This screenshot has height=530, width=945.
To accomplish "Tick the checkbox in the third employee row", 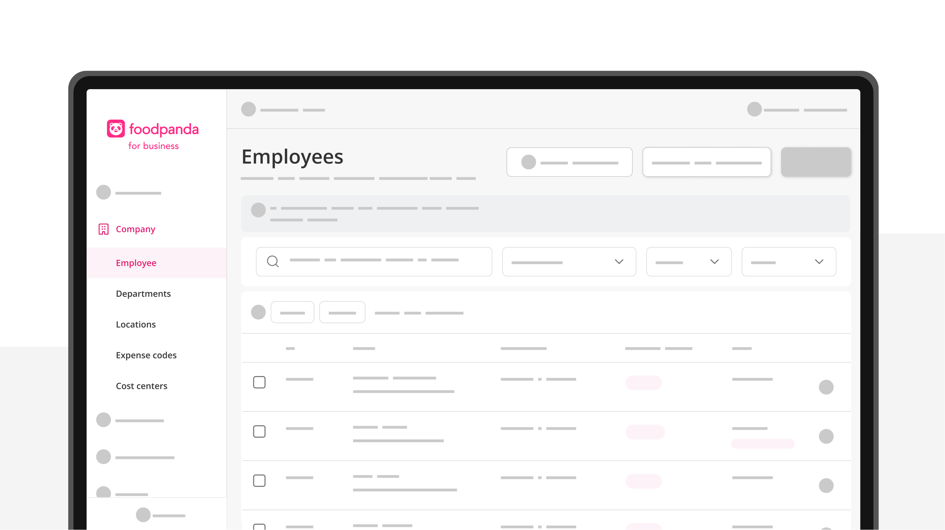I will point(259,480).
